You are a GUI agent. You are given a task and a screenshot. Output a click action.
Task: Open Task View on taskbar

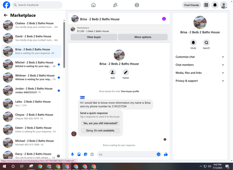[x=22, y=166]
